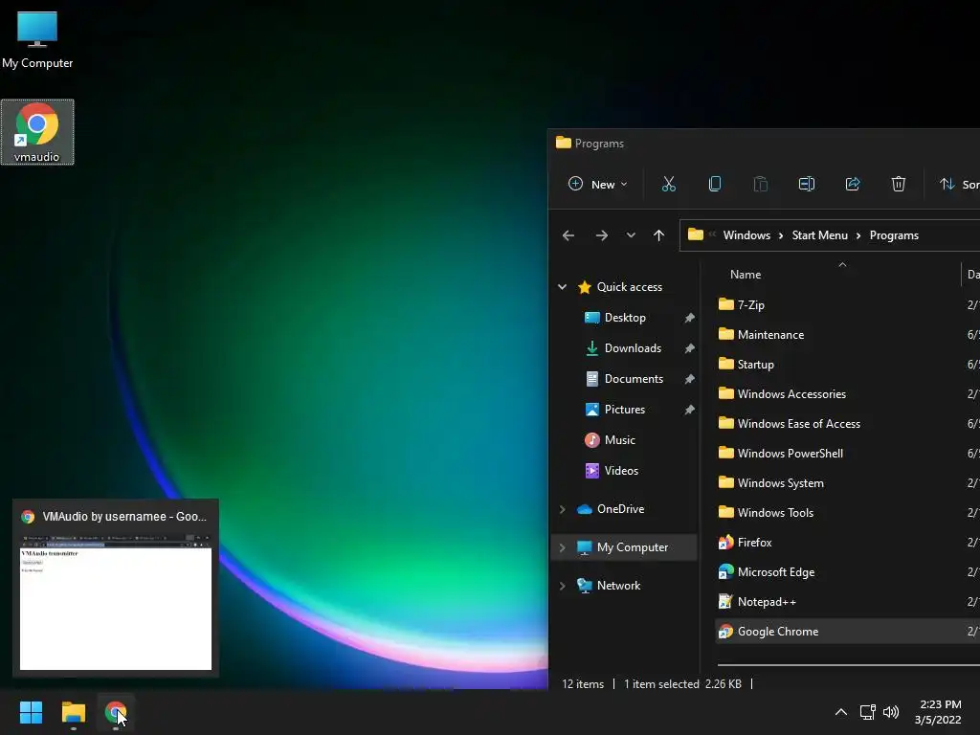Click the Share icon in the toolbar
The width and height of the screenshot is (980, 735).
coord(853,184)
